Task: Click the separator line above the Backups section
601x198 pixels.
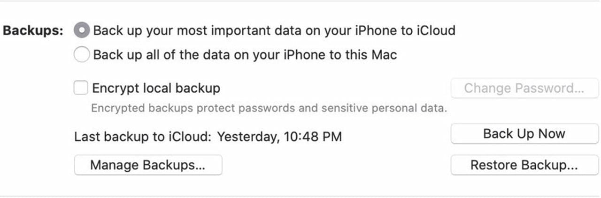Action: point(300,1)
